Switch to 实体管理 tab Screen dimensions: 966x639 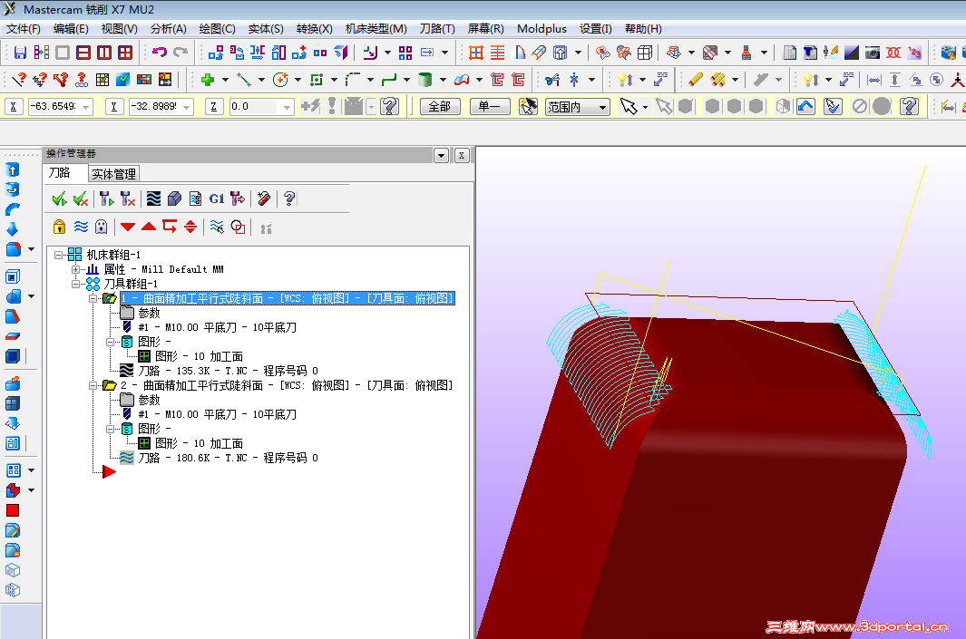(113, 174)
